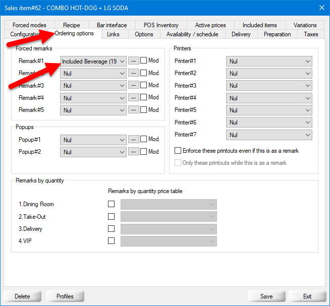The width and height of the screenshot is (330, 306).
Task: Click the Profiles button
Action: pos(65,296)
